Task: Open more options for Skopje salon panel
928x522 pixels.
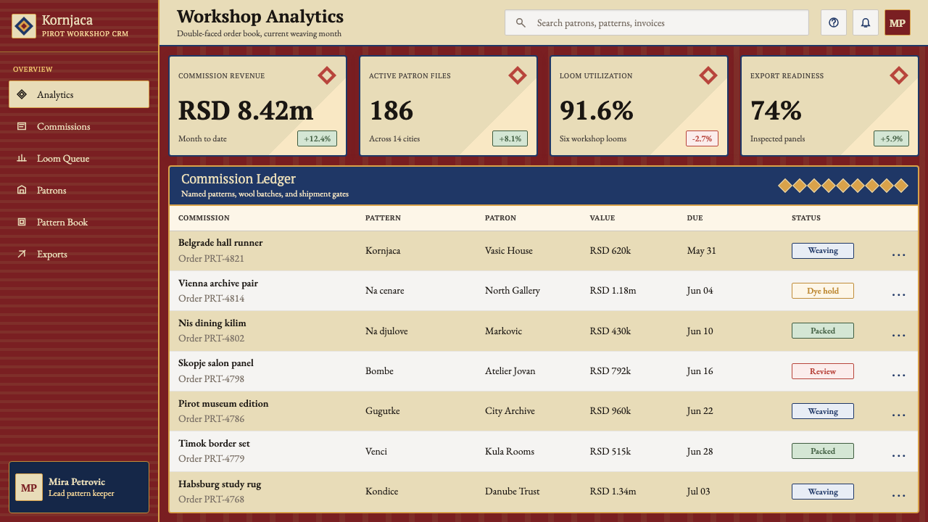Action: [899, 375]
